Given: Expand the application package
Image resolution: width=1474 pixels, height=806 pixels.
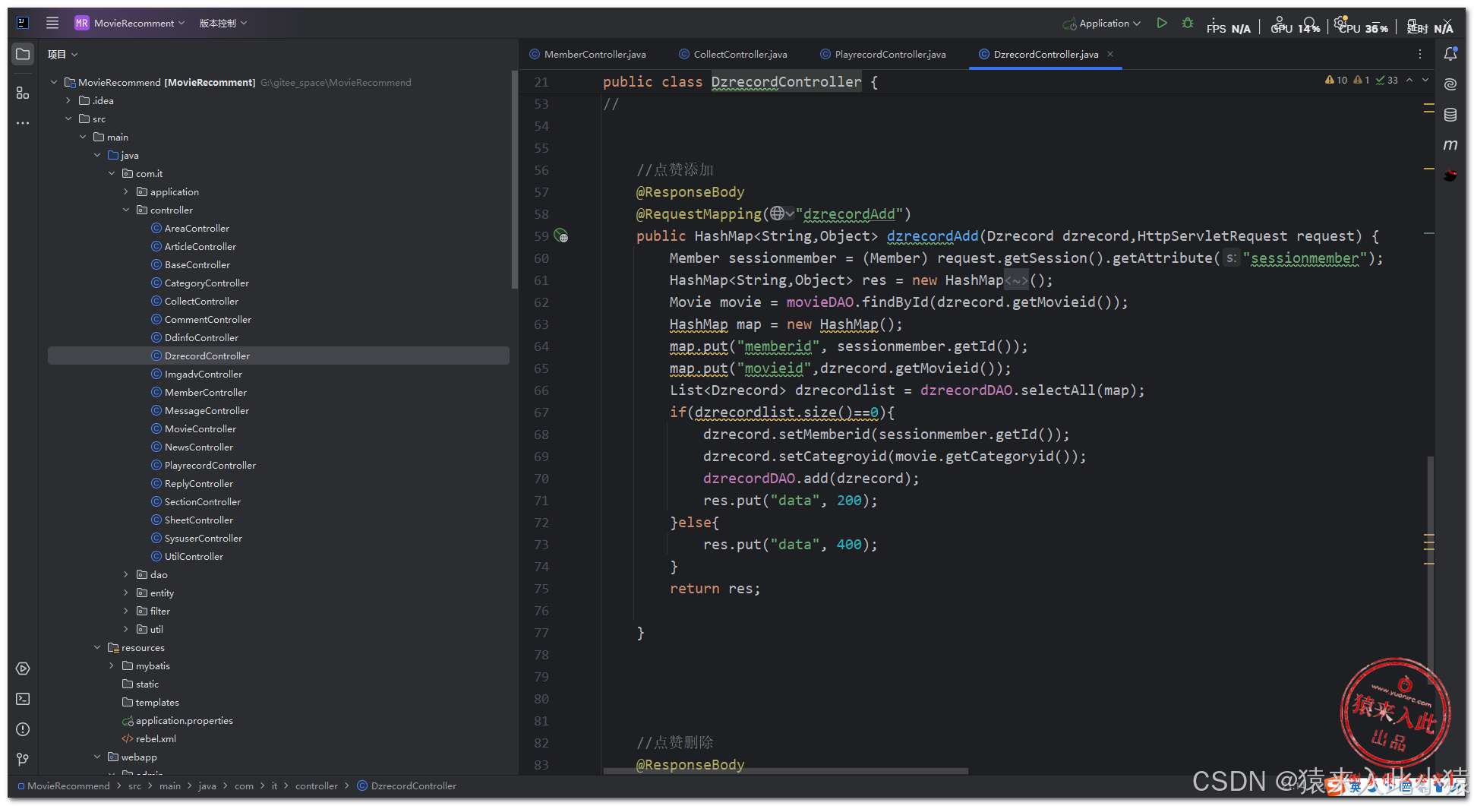Looking at the screenshot, I should pos(126,191).
